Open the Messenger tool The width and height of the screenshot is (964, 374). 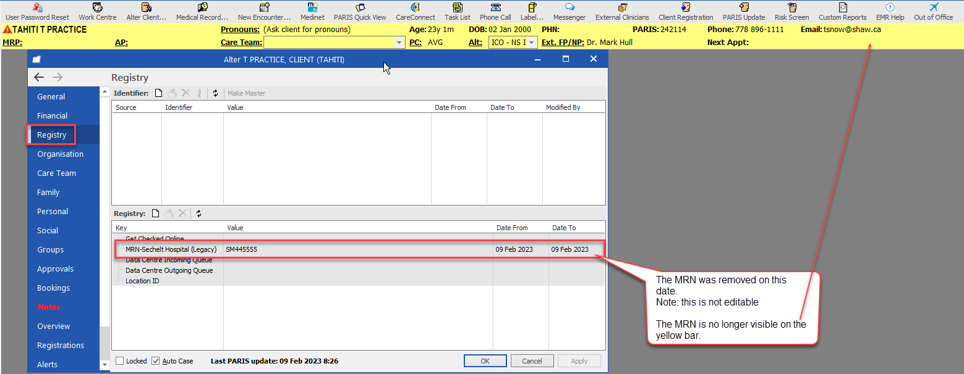point(568,11)
